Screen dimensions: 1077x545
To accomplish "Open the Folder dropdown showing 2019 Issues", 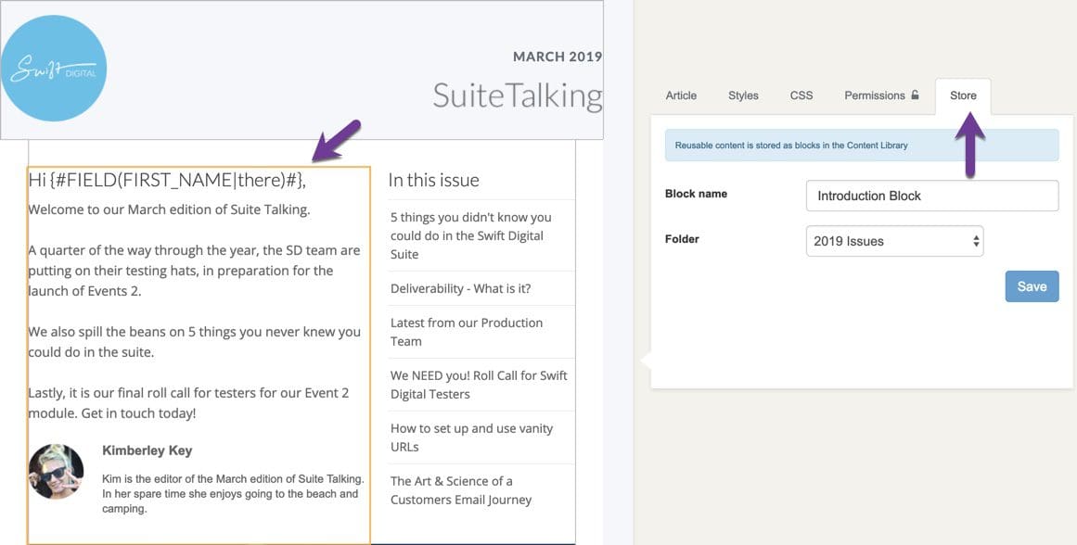I will [x=894, y=241].
